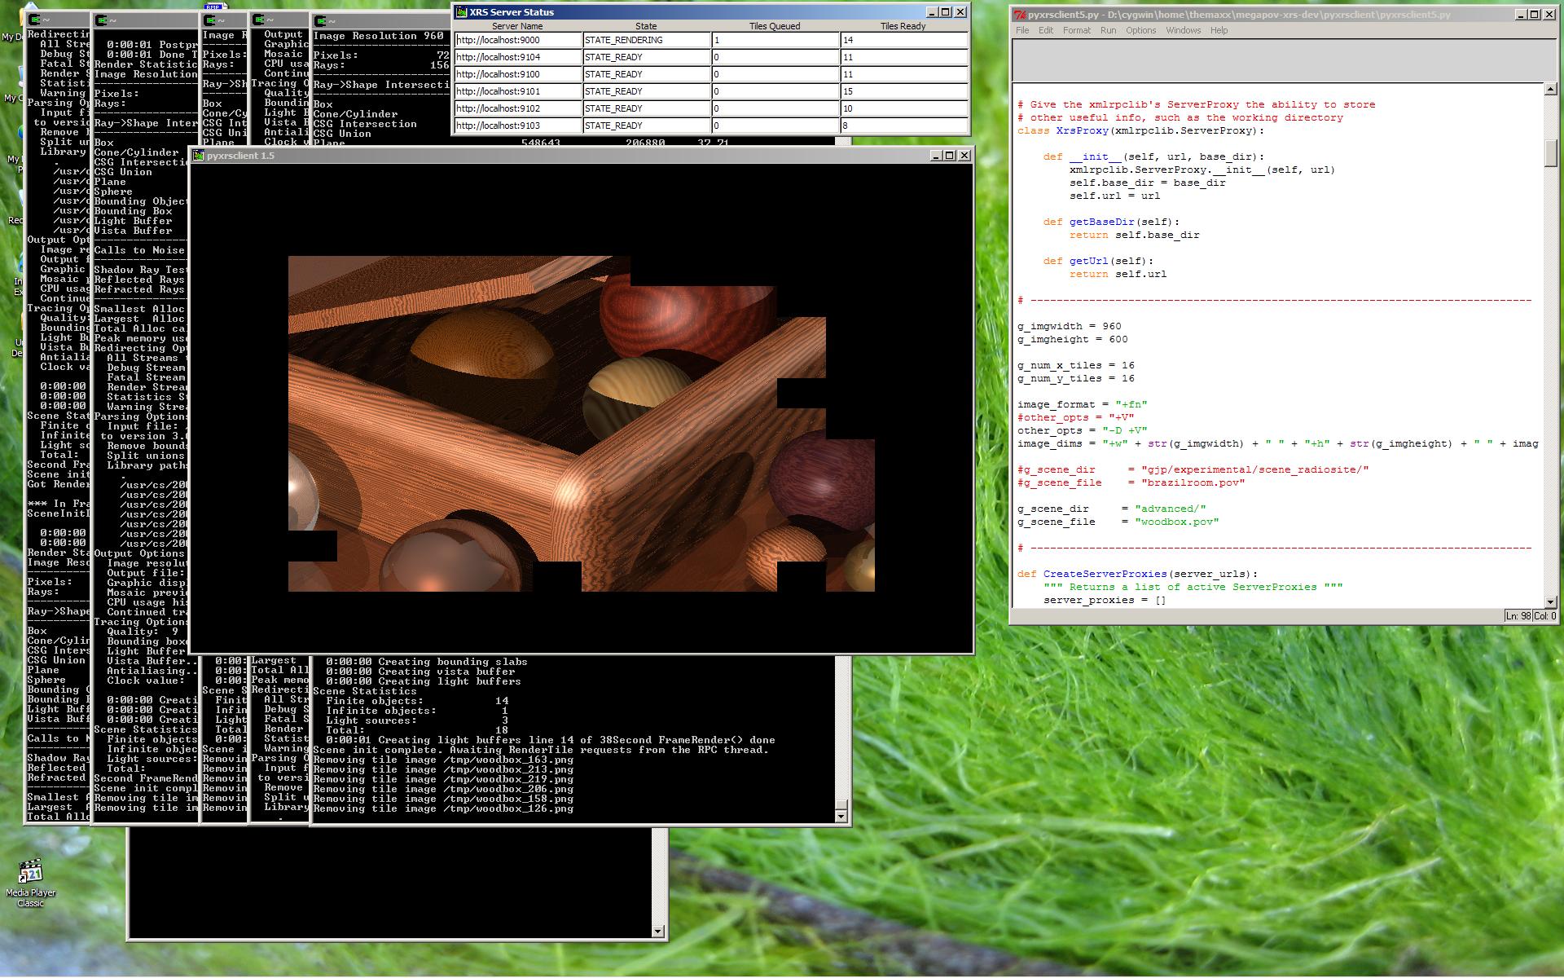
Task: Open the Options menu in IDLE
Action: (x=1140, y=30)
